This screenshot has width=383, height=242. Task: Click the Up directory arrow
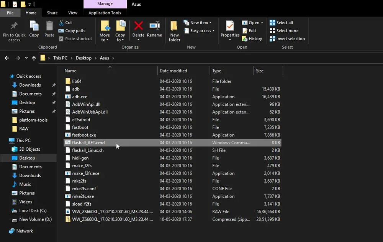34,58
